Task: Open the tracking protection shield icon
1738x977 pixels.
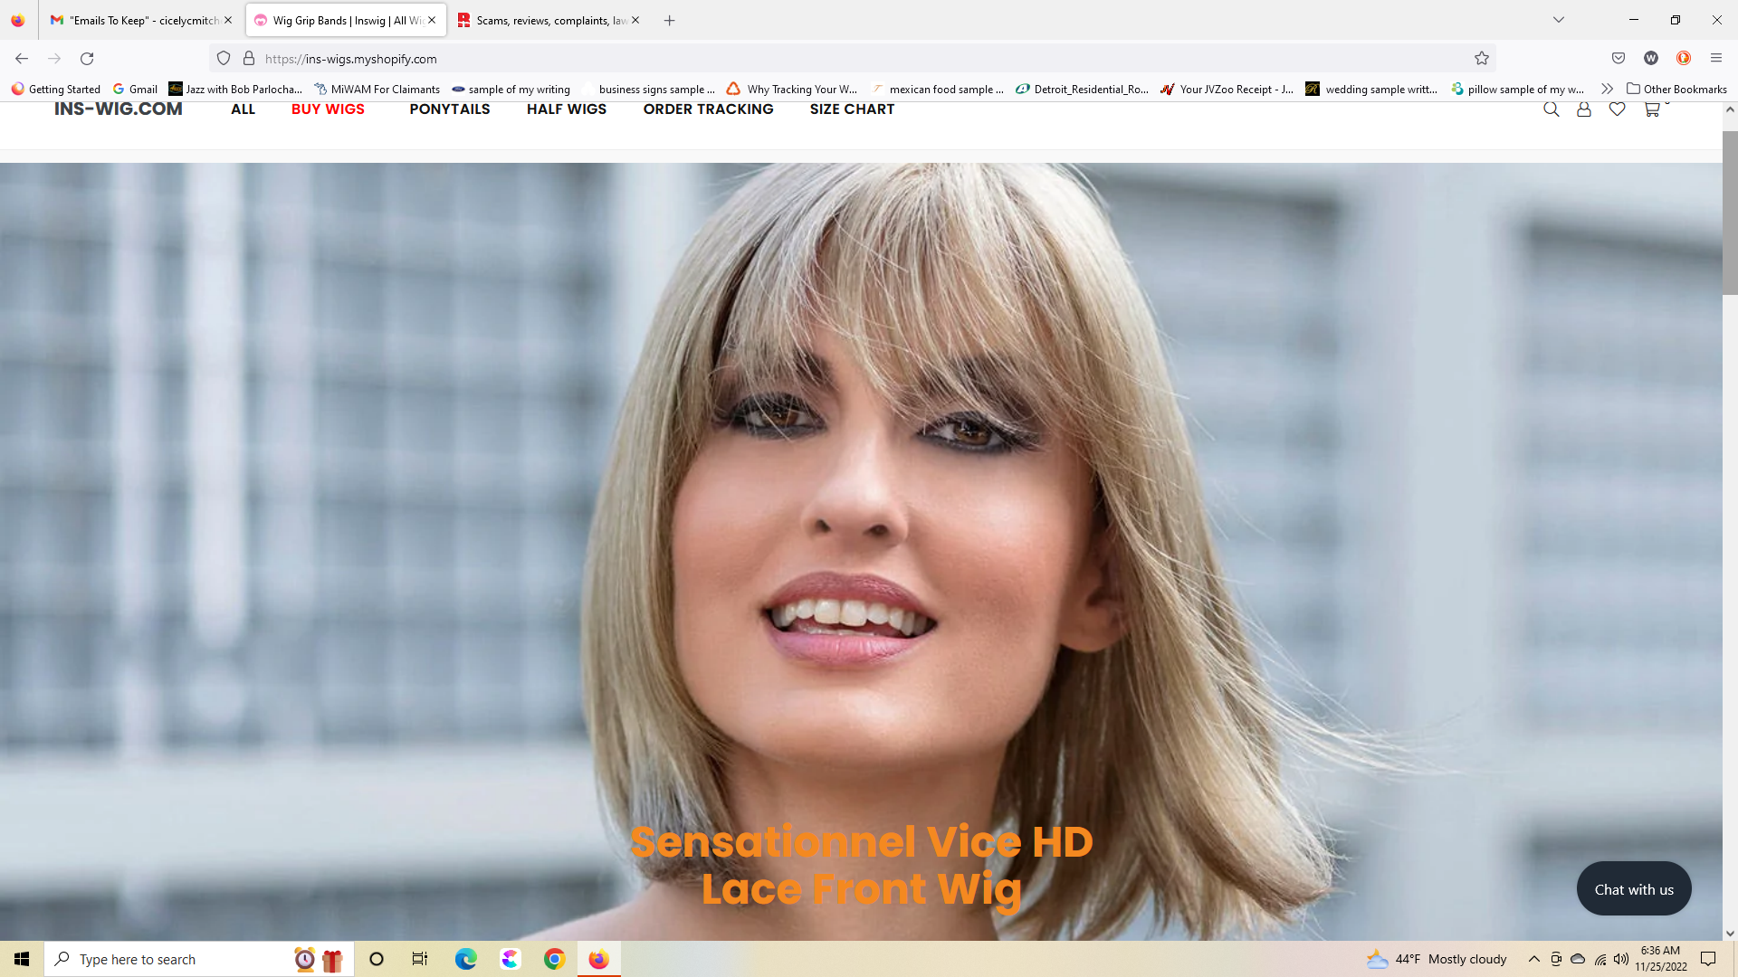Action: coord(224,58)
